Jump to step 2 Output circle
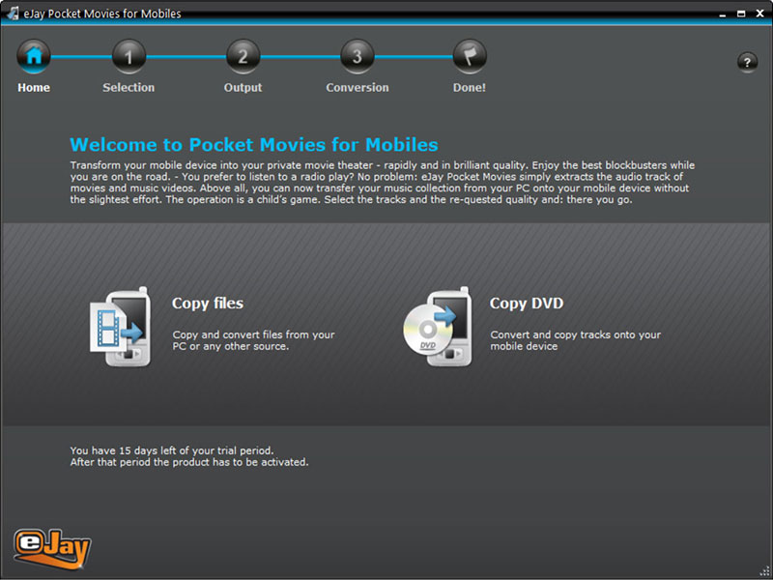Screen dimensions: 773x580 point(243,57)
